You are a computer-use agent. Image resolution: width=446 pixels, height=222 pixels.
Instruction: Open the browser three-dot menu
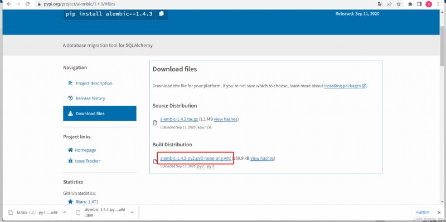(438, 4)
